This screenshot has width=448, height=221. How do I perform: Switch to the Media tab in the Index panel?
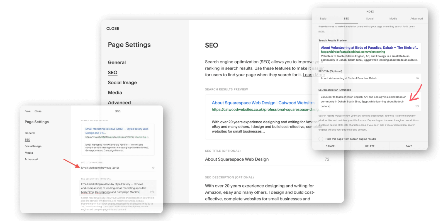(x=393, y=19)
